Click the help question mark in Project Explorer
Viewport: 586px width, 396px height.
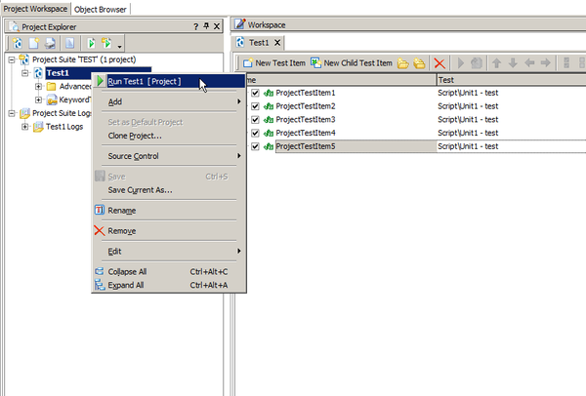tap(194, 26)
